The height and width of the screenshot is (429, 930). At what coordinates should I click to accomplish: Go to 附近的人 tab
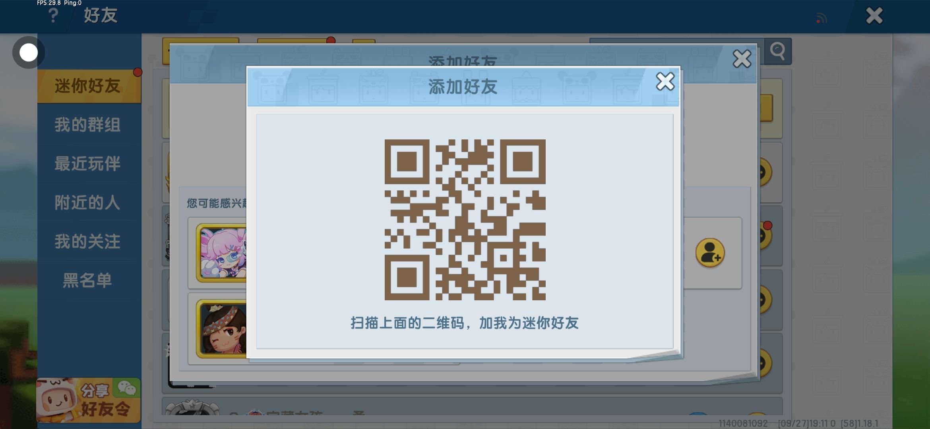[x=87, y=203]
